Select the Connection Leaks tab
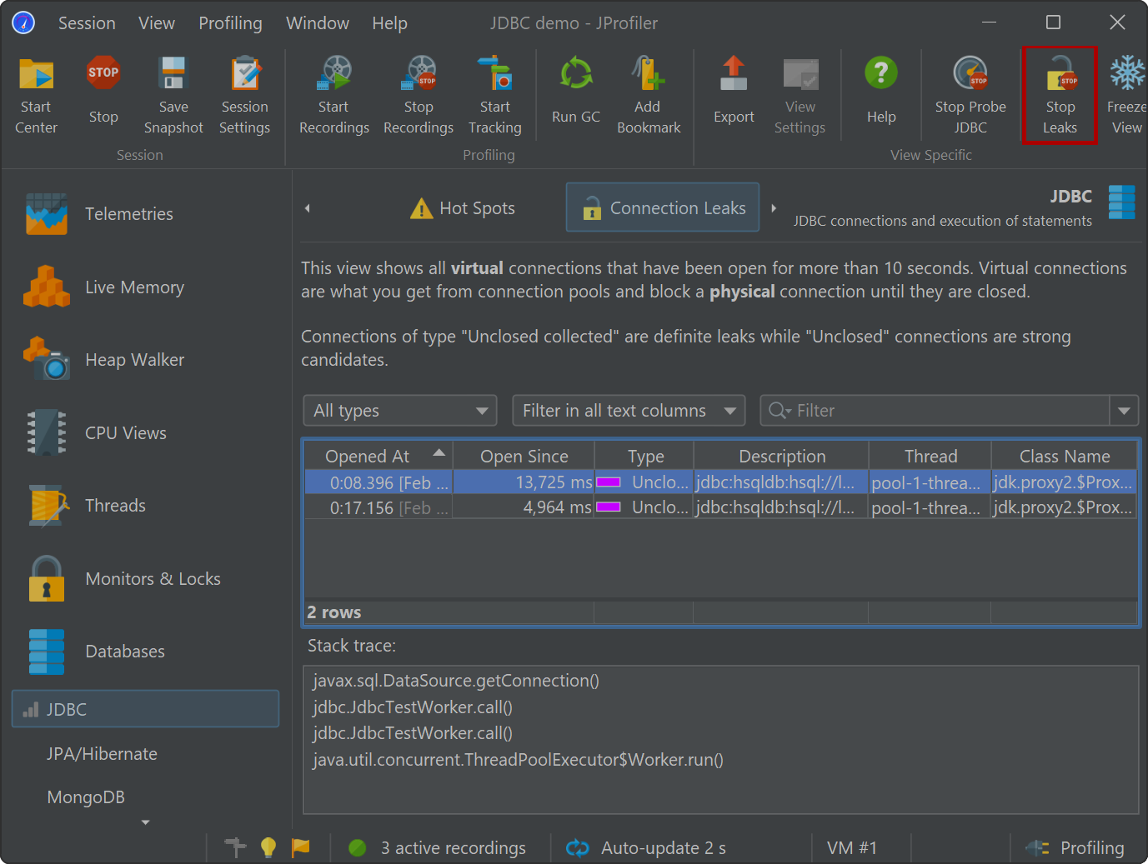The image size is (1148, 864). click(x=663, y=207)
